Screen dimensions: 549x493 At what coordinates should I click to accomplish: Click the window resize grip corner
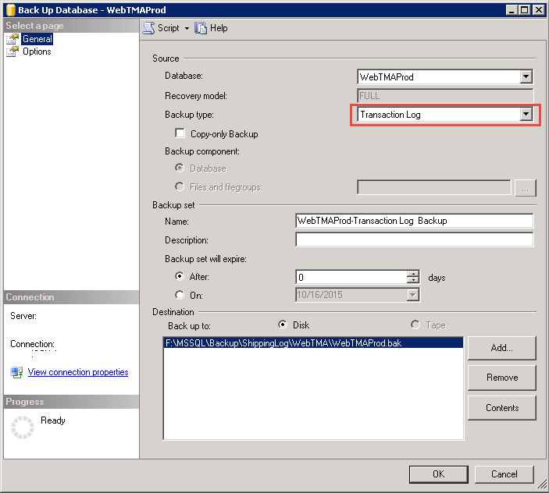tap(542, 484)
